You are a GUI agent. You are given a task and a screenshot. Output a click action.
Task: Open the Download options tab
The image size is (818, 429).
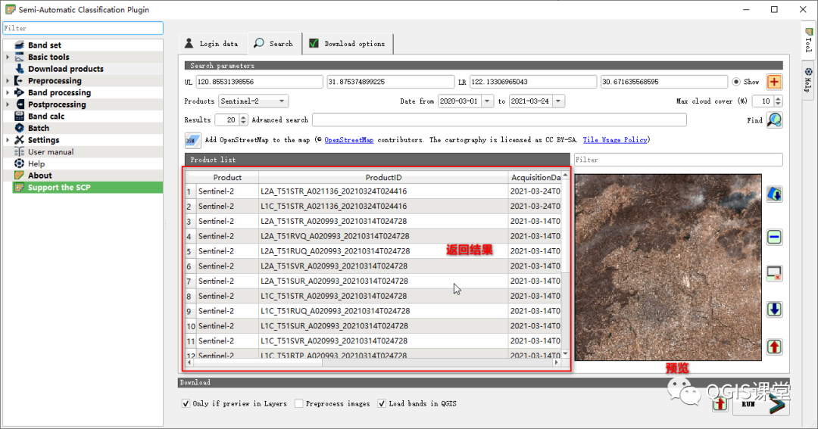pyautogui.click(x=348, y=44)
